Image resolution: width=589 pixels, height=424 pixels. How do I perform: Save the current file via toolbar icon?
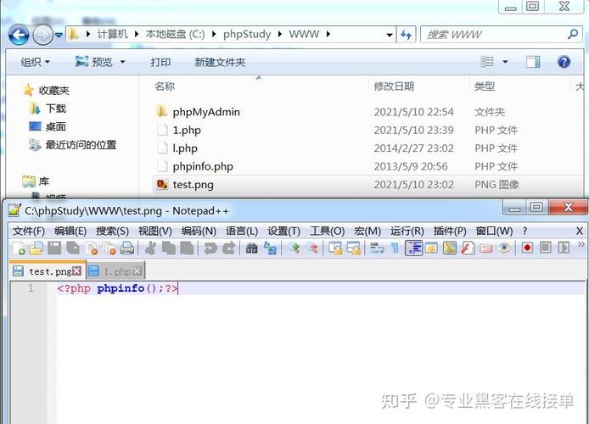pyautogui.click(x=54, y=248)
